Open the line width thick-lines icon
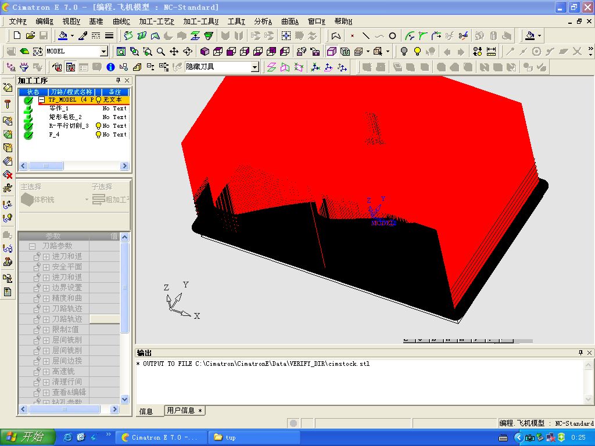Screen dimensions: 595x446 (109, 35)
